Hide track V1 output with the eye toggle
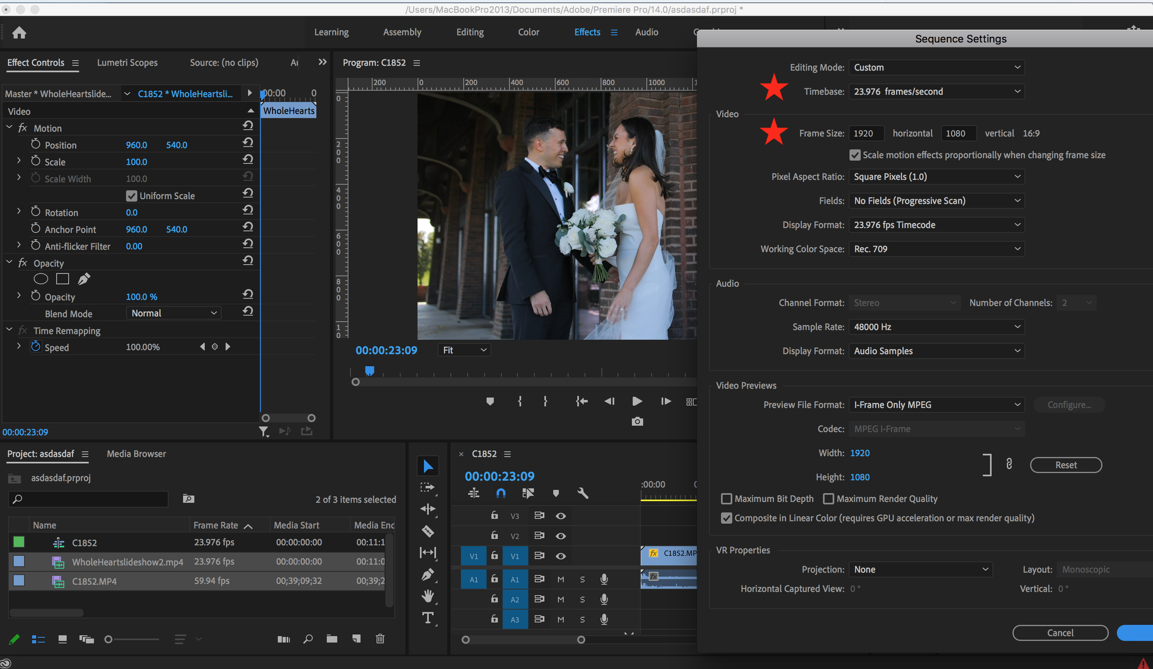Viewport: 1153px width, 669px height. pyautogui.click(x=560, y=556)
